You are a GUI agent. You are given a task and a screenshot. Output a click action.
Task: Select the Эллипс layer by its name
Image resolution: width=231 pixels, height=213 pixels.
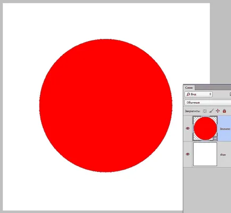(x=225, y=129)
